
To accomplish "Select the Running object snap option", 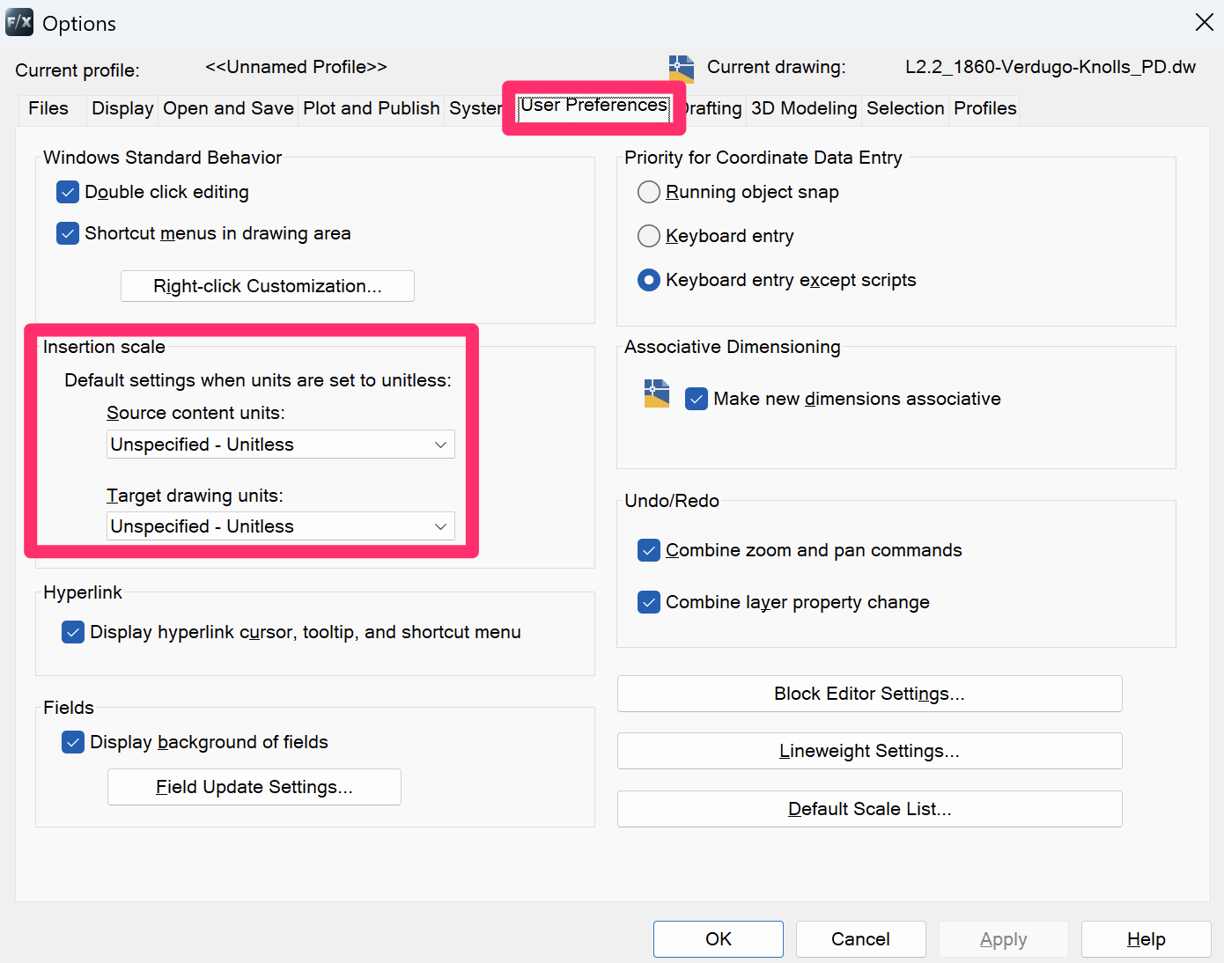I will pos(648,192).
